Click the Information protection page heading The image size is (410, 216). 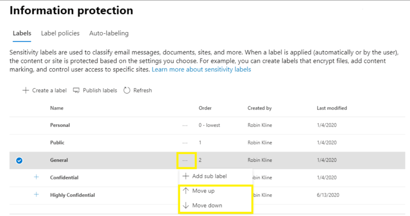coord(71,10)
